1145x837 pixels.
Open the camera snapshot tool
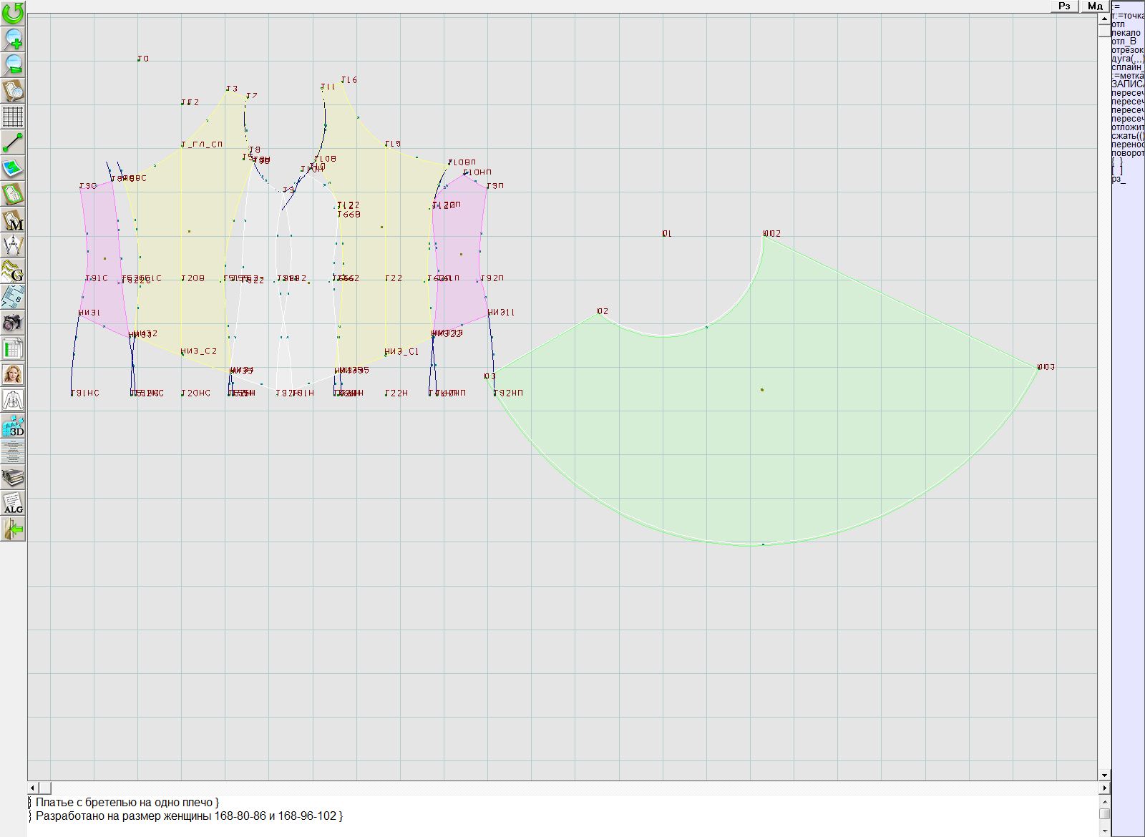(13, 323)
